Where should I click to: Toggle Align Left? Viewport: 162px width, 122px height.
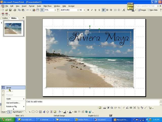click(104, 10)
